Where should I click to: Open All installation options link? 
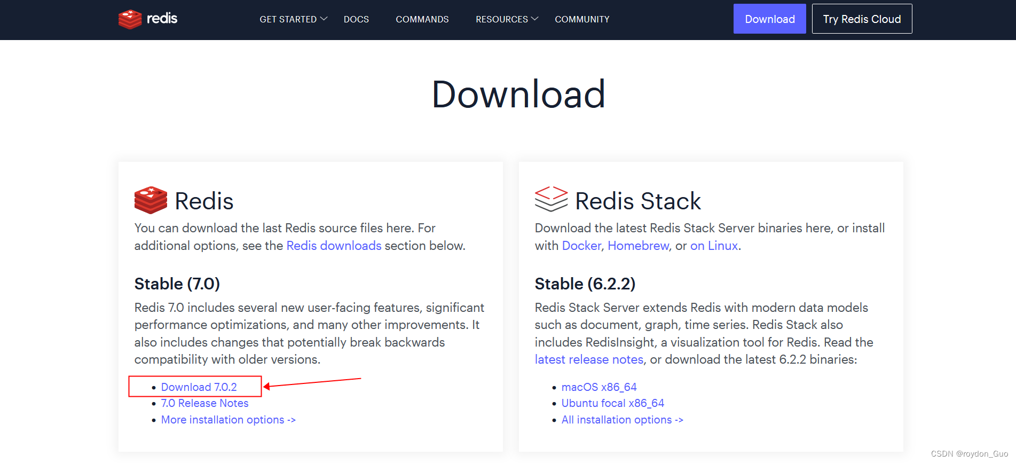623,420
